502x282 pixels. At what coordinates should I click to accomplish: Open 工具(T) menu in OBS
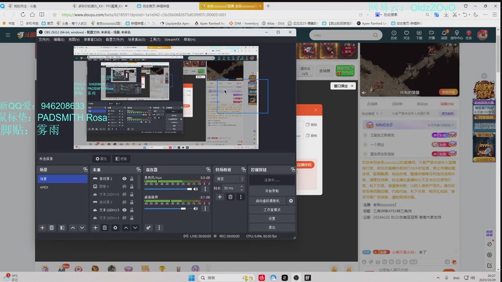[155, 39]
